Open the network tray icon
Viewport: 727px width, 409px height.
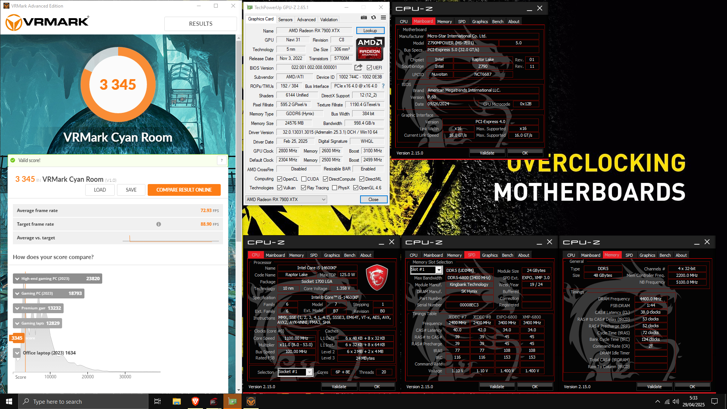click(x=667, y=401)
